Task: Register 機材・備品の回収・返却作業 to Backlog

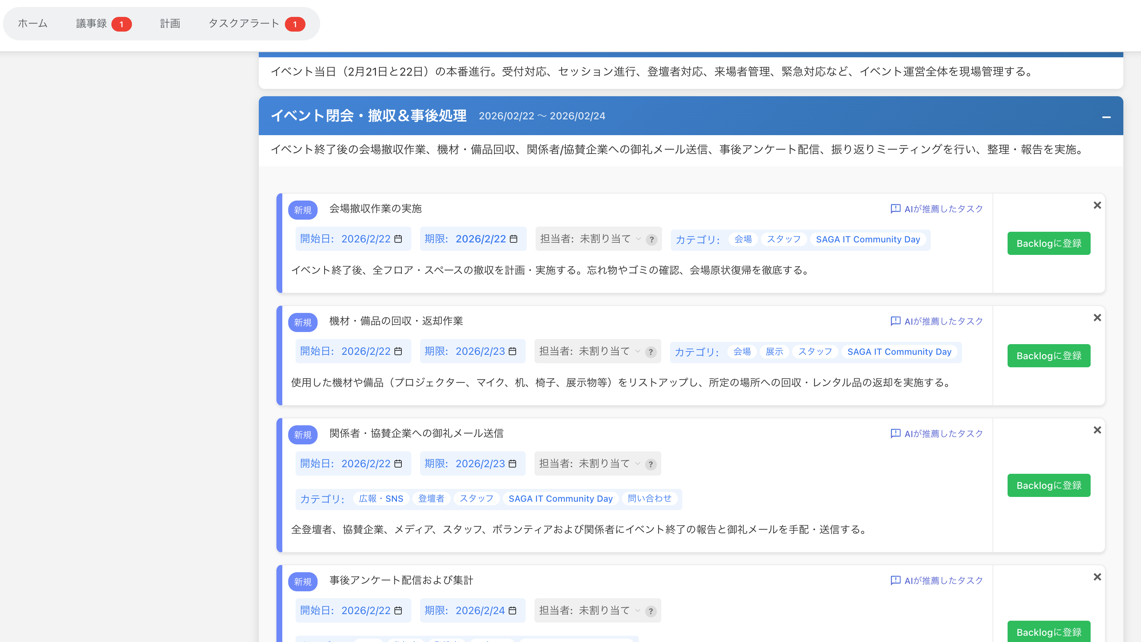Action: (1049, 356)
